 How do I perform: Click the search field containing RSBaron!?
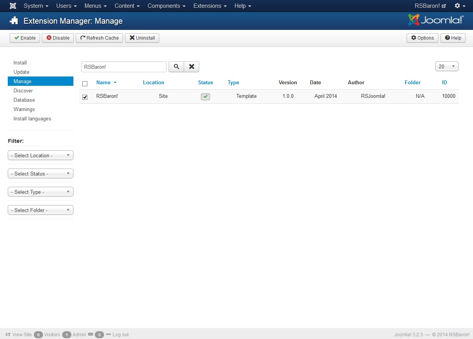(124, 67)
